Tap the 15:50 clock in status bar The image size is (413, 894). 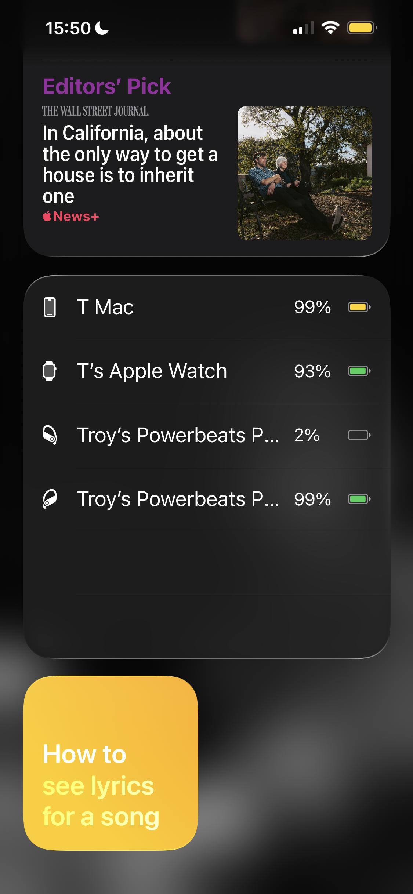pos(68,28)
